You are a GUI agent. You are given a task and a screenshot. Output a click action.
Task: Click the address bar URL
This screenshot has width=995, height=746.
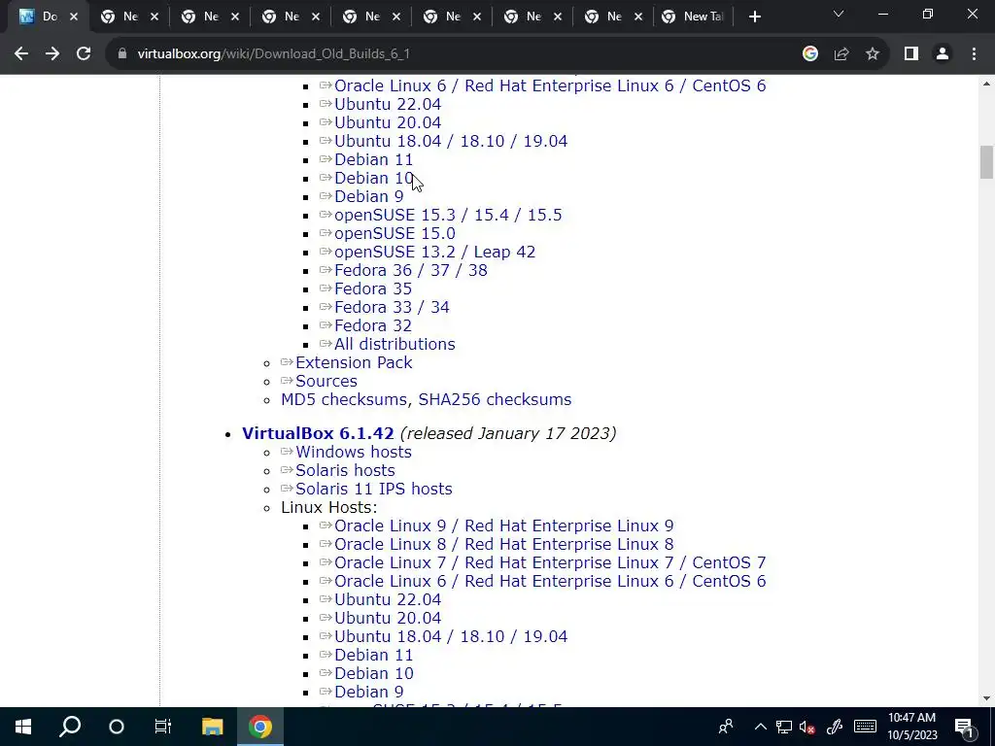point(273,54)
